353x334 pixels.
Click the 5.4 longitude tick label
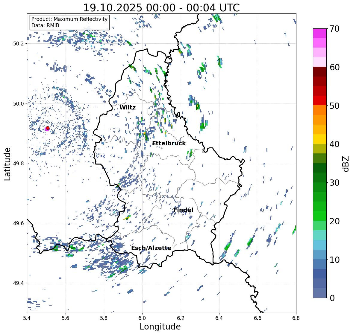pyautogui.click(x=27, y=318)
